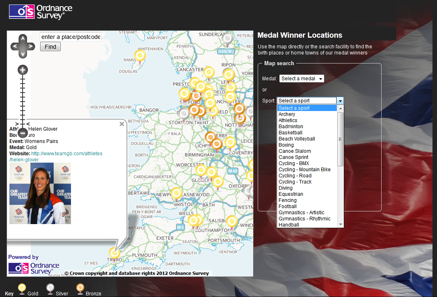
Task: Click the zoom-in plus icon on the map
Action: coord(23,70)
